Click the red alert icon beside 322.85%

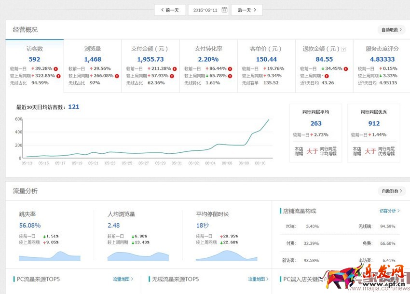point(58,76)
